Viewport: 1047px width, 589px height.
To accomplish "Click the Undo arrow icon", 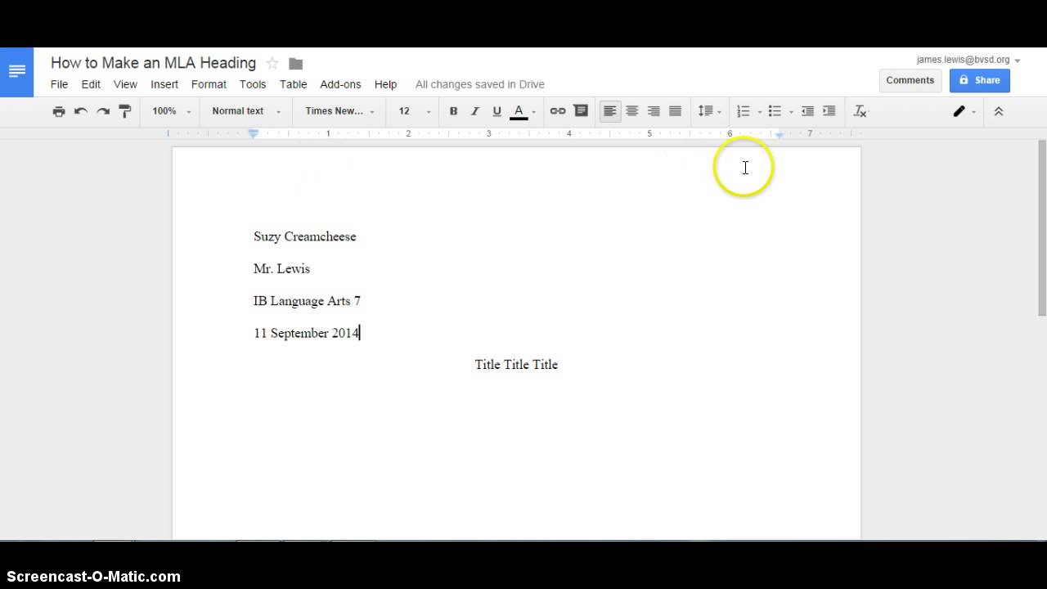I will click(x=81, y=111).
